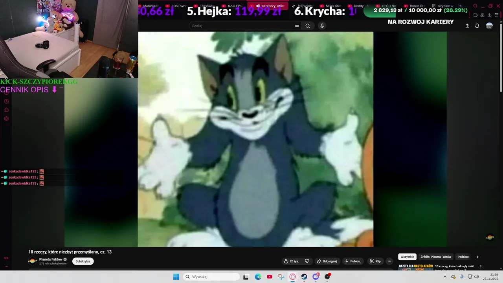Switch to the Bonus RPK browser tab
Screen dimensions: 503x283
415,6
